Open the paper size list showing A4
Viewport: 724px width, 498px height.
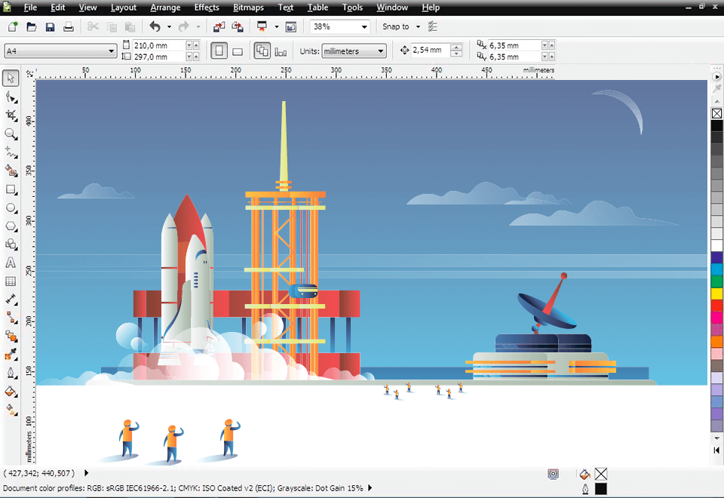point(112,51)
